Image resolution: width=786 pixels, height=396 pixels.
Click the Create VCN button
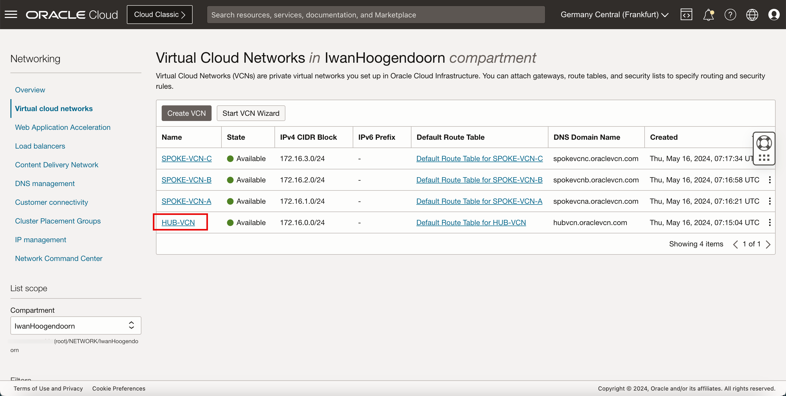point(186,113)
